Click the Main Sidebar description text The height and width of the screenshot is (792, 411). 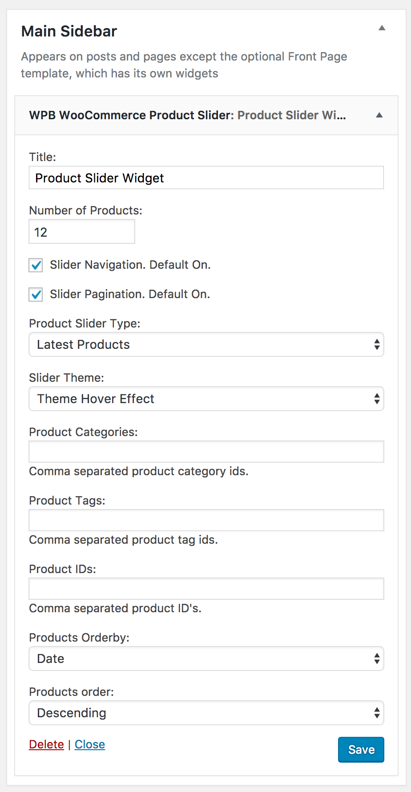[x=184, y=65]
